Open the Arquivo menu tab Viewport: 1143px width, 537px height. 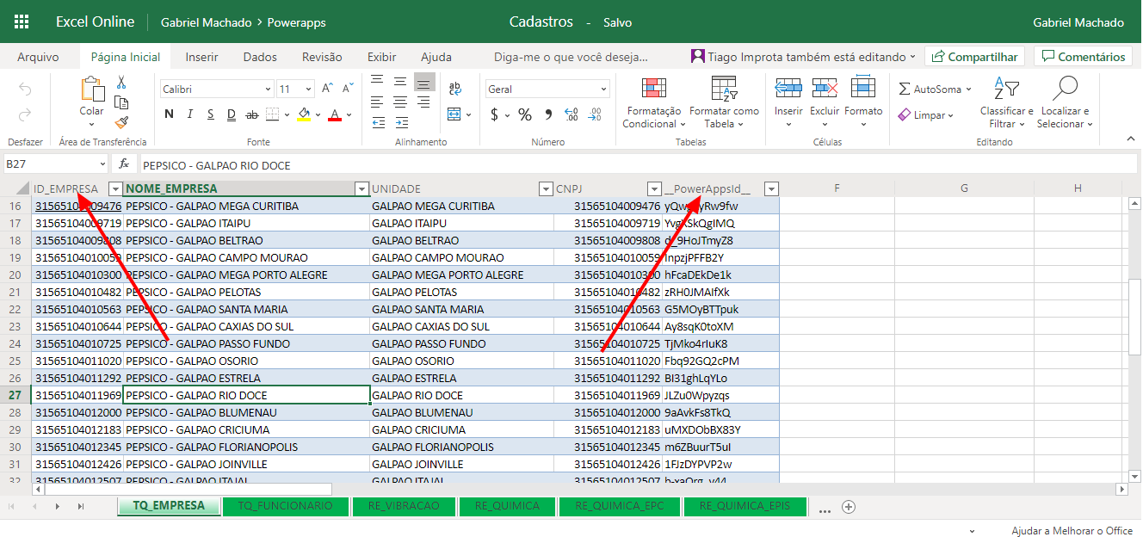coord(38,57)
